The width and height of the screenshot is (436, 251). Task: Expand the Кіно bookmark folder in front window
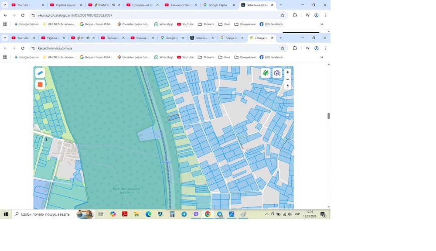[x=225, y=57]
